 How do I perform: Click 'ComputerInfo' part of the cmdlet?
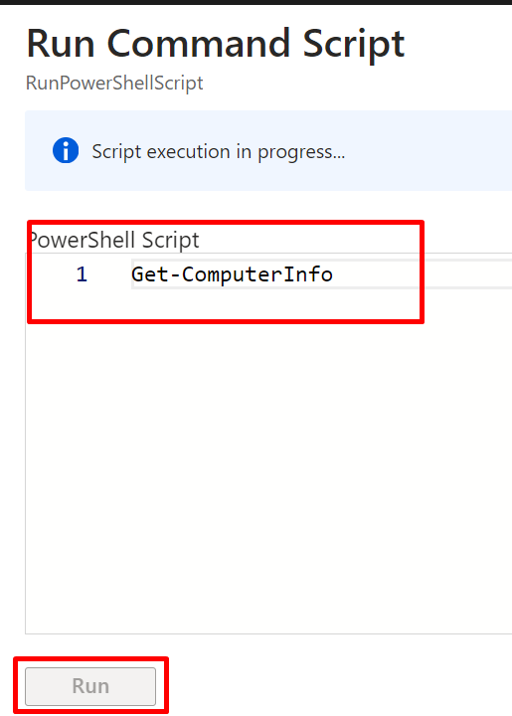[x=257, y=275]
